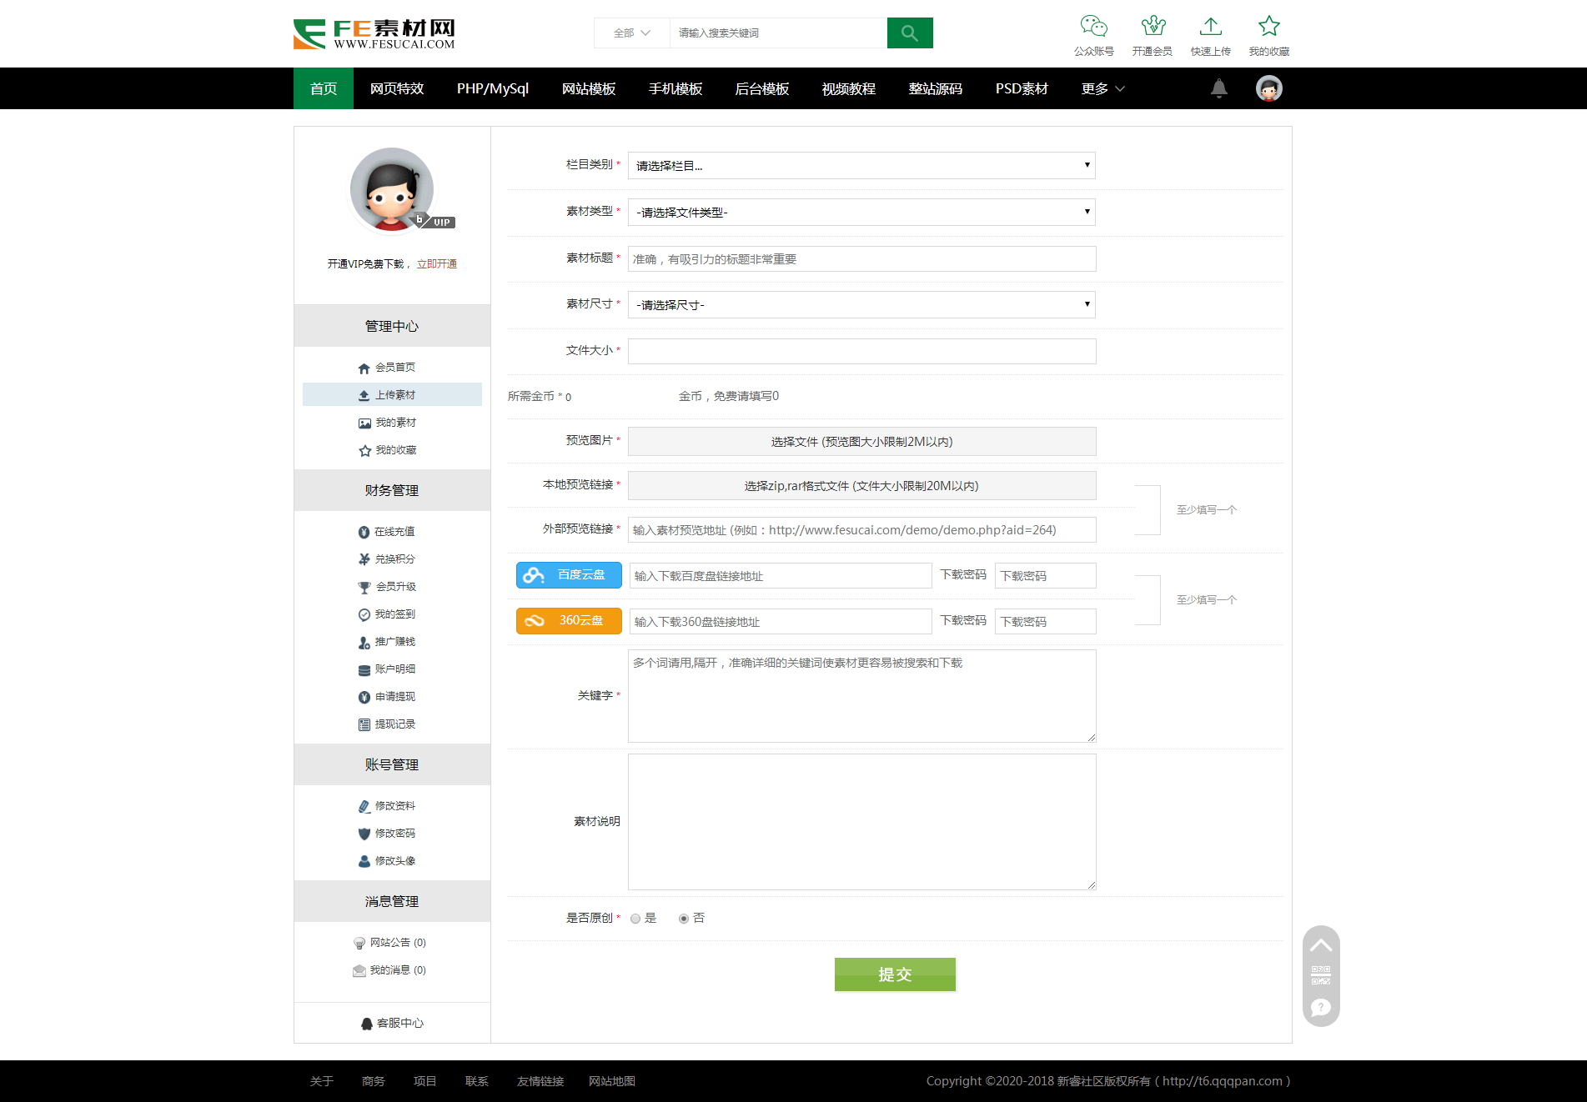
Task: Click the user avatar in navigation bar
Action: point(1268,88)
